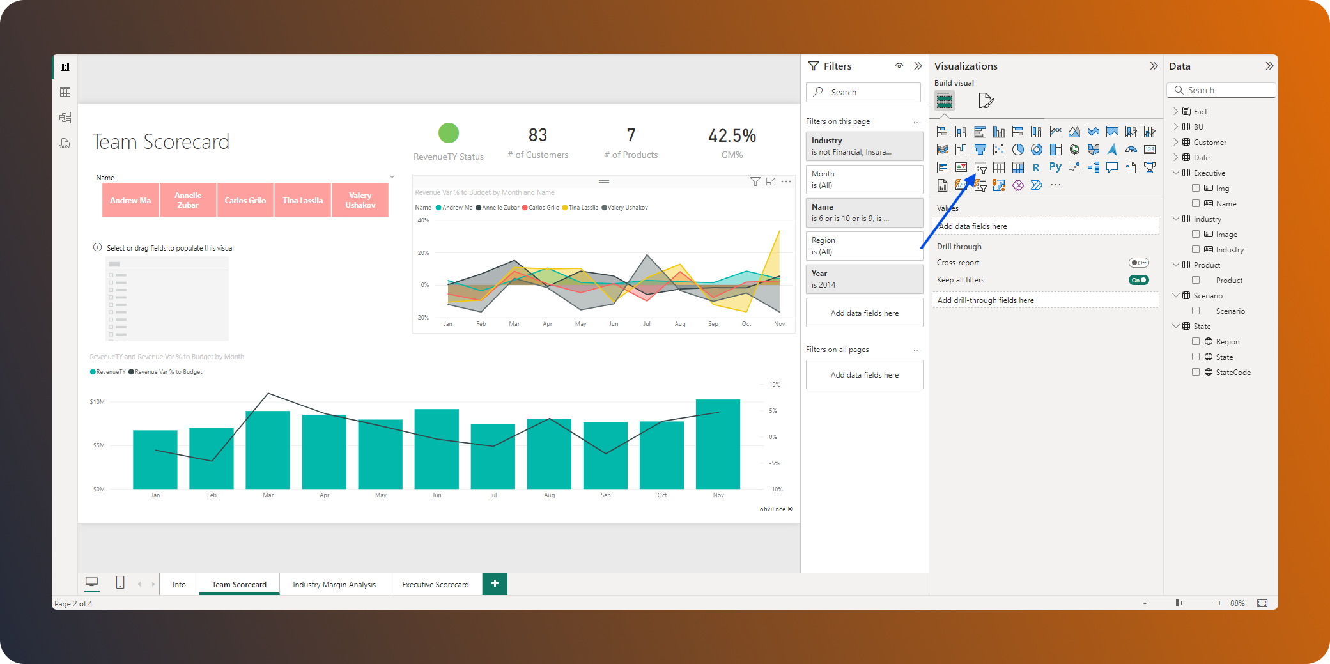Insert a Python visual

click(x=1055, y=168)
